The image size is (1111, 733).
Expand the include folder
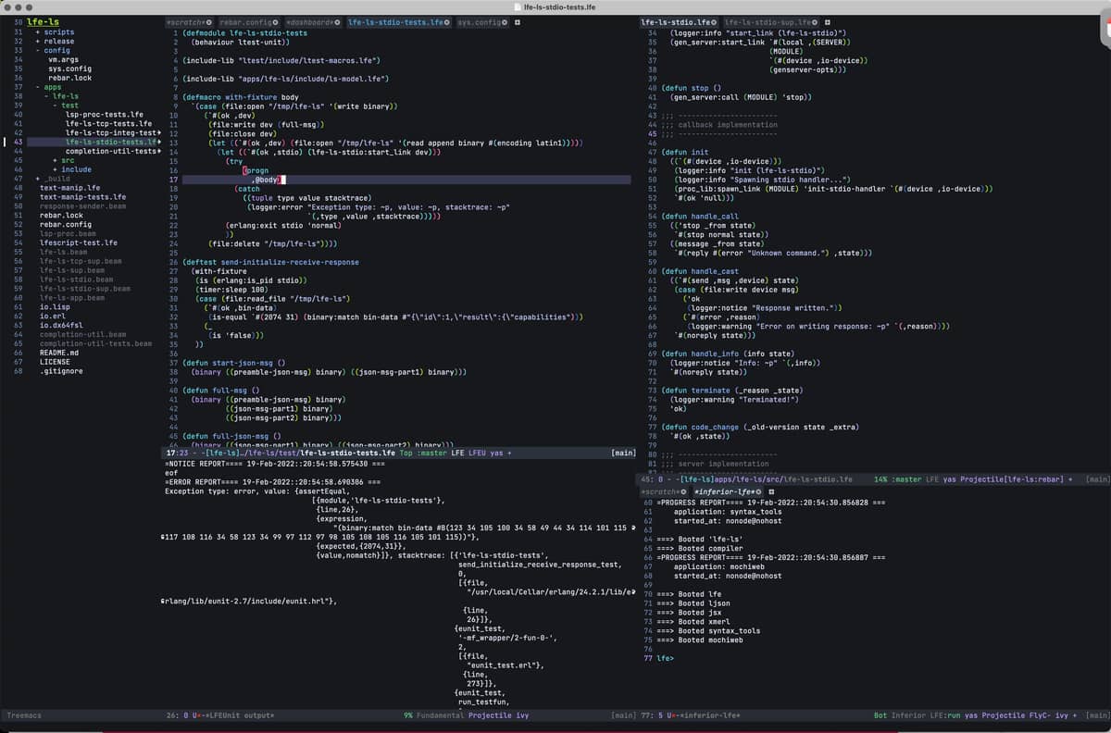click(55, 169)
